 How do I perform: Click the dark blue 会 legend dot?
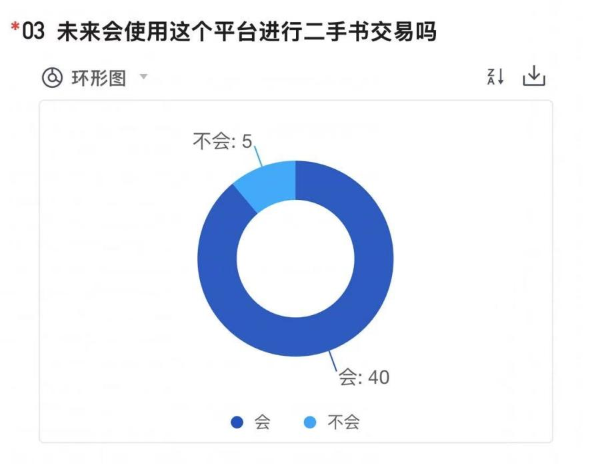tap(237, 422)
